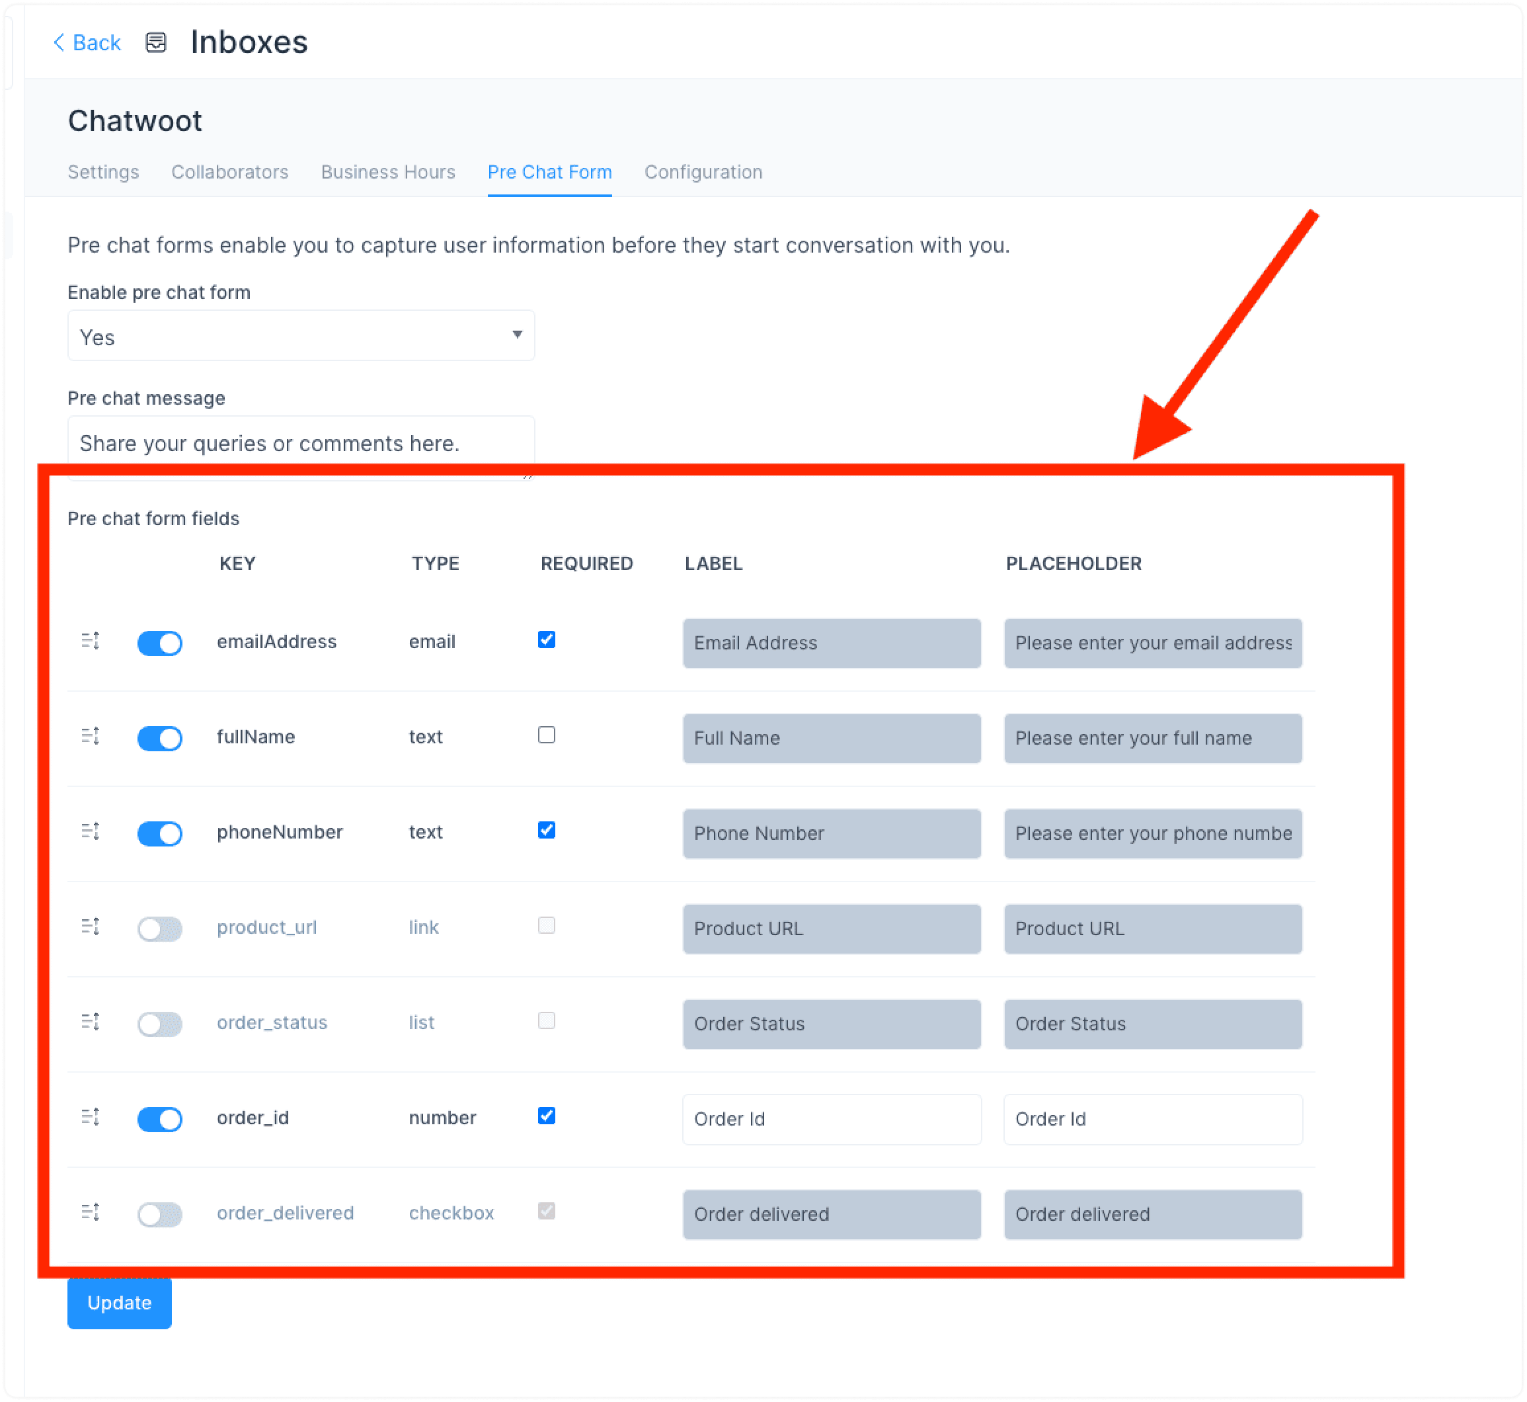
Task: Edit the Order Id label field
Action: (x=832, y=1120)
